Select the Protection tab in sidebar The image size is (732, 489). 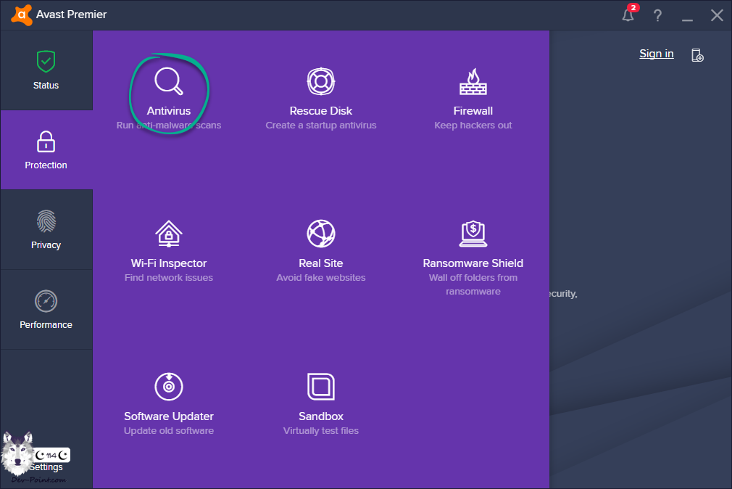[x=46, y=150]
